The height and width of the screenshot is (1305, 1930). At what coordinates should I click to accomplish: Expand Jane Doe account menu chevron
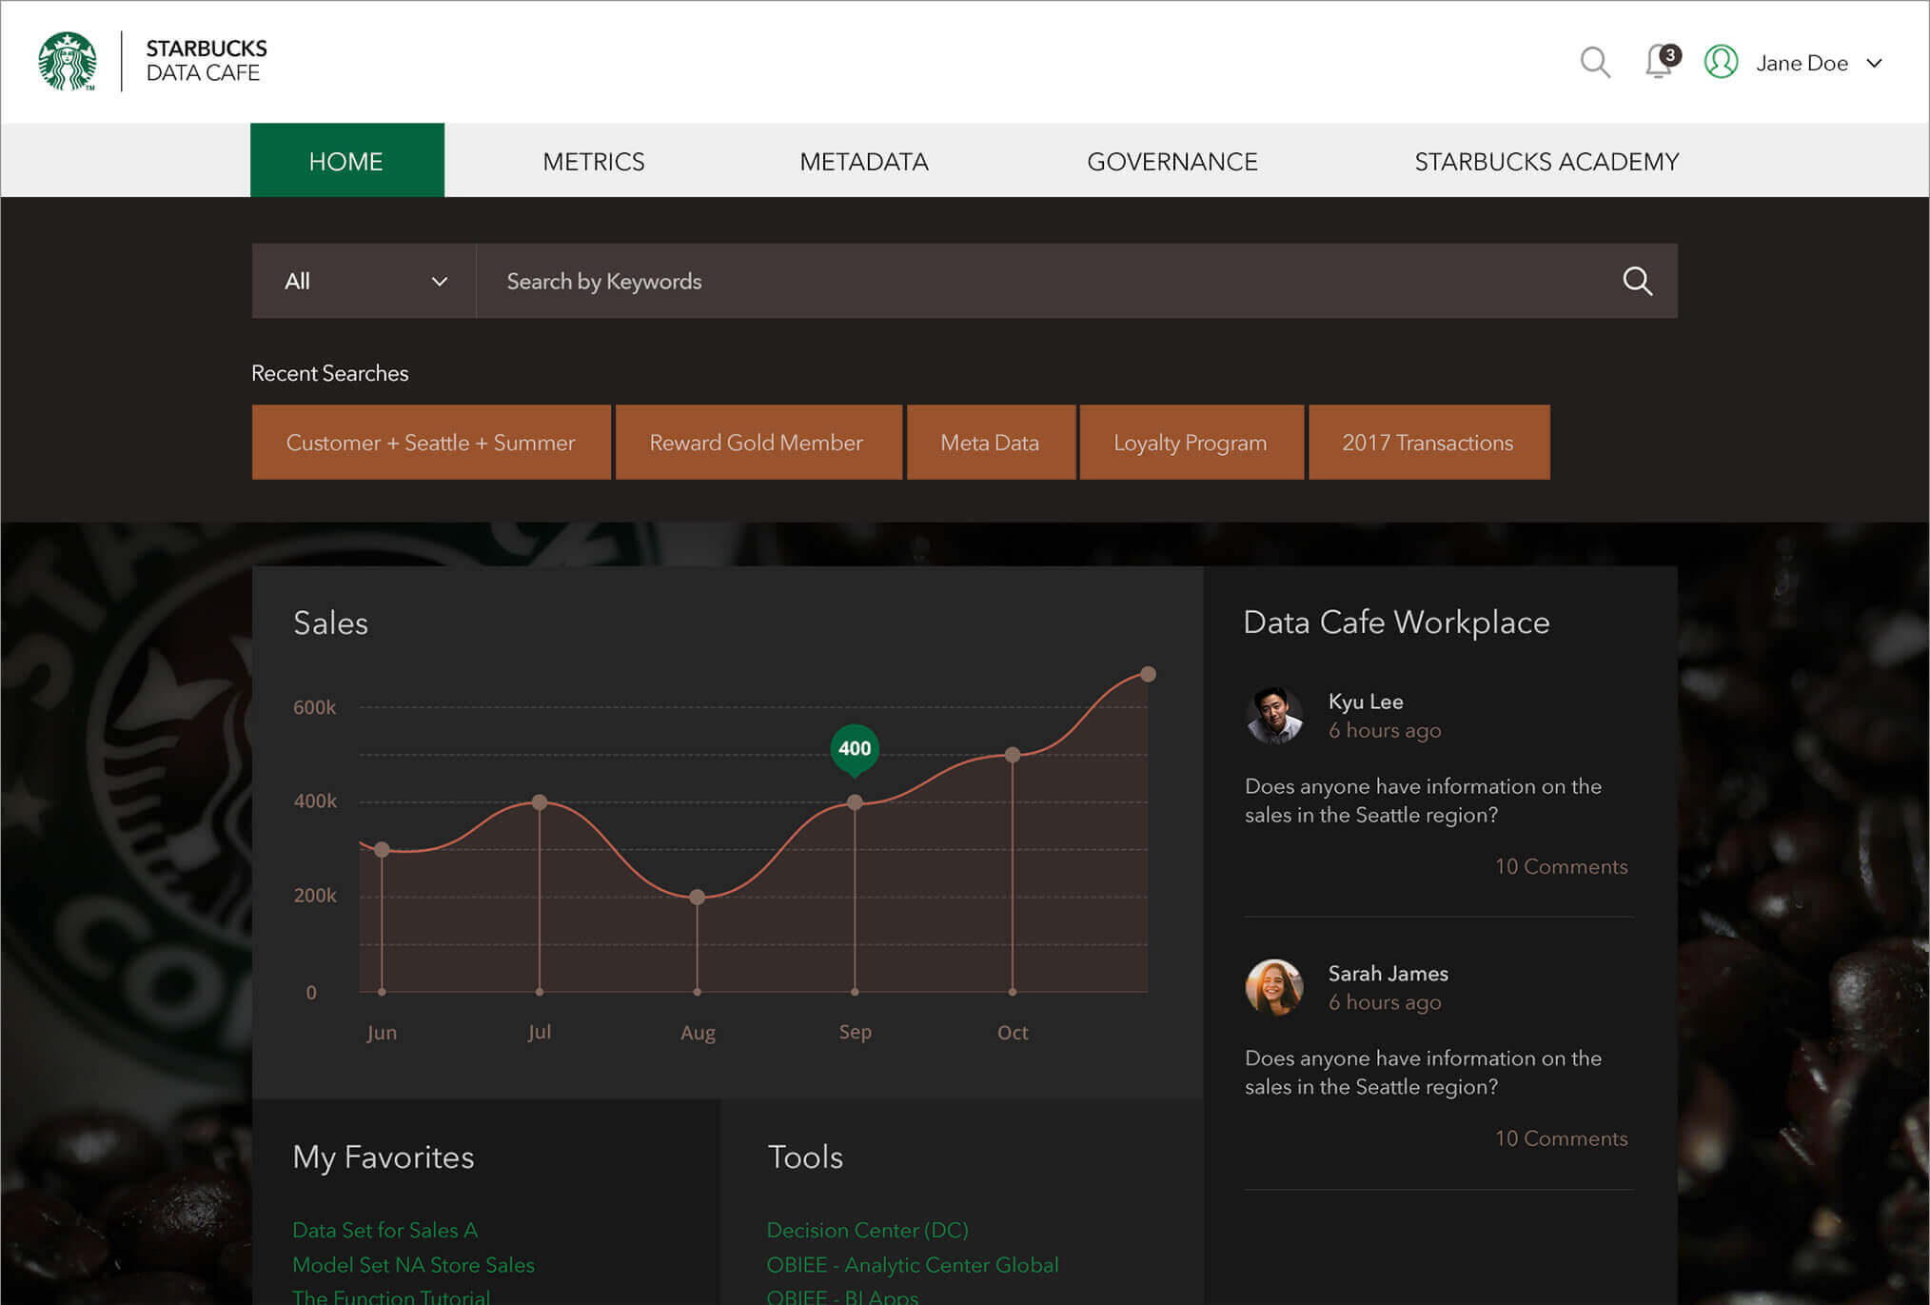click(1874, 64)
